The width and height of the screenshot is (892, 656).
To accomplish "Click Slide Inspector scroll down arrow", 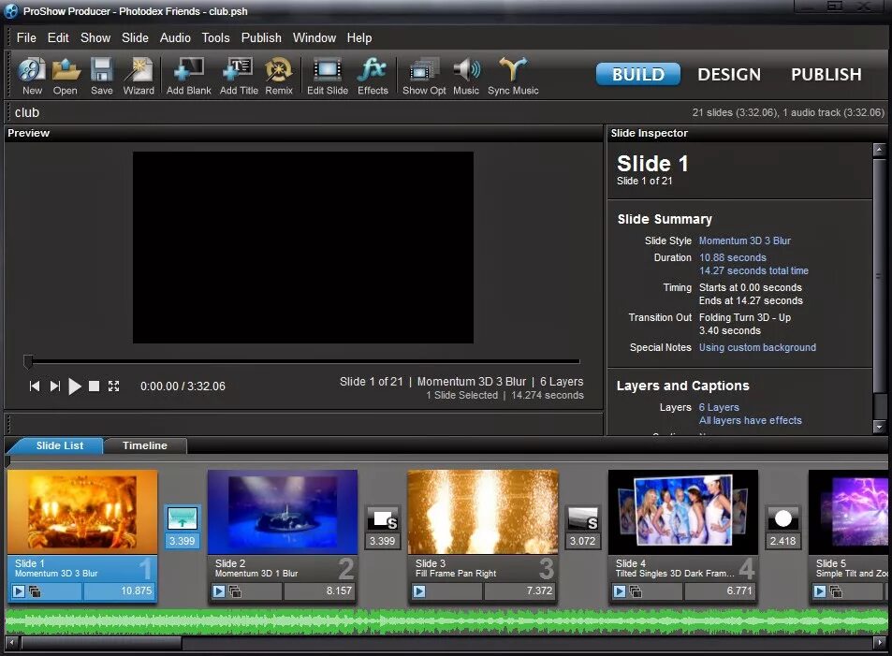I will (x=879, y=427).
